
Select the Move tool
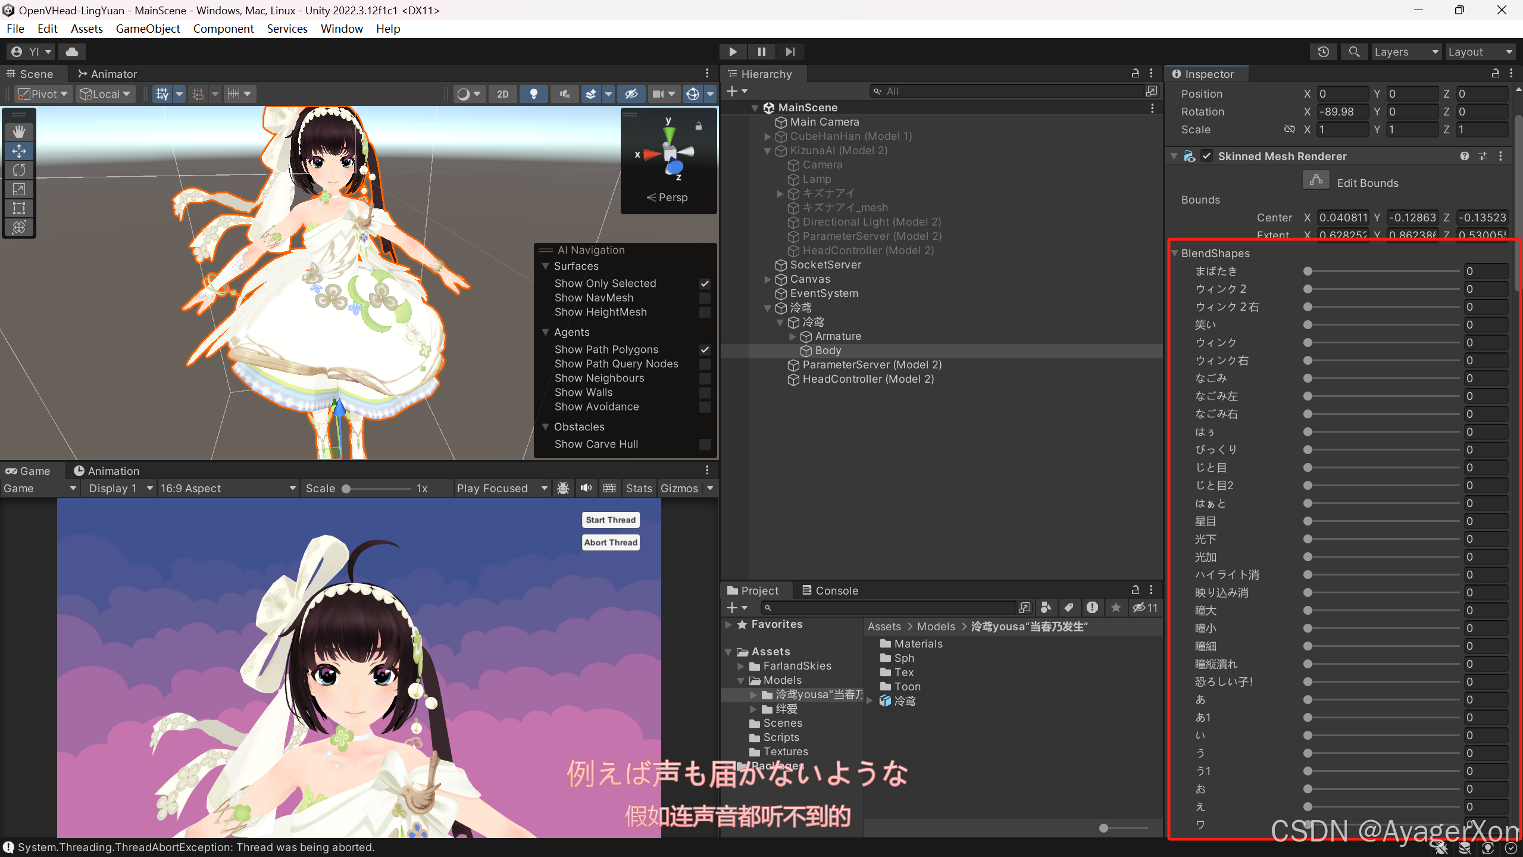point(19,151)
